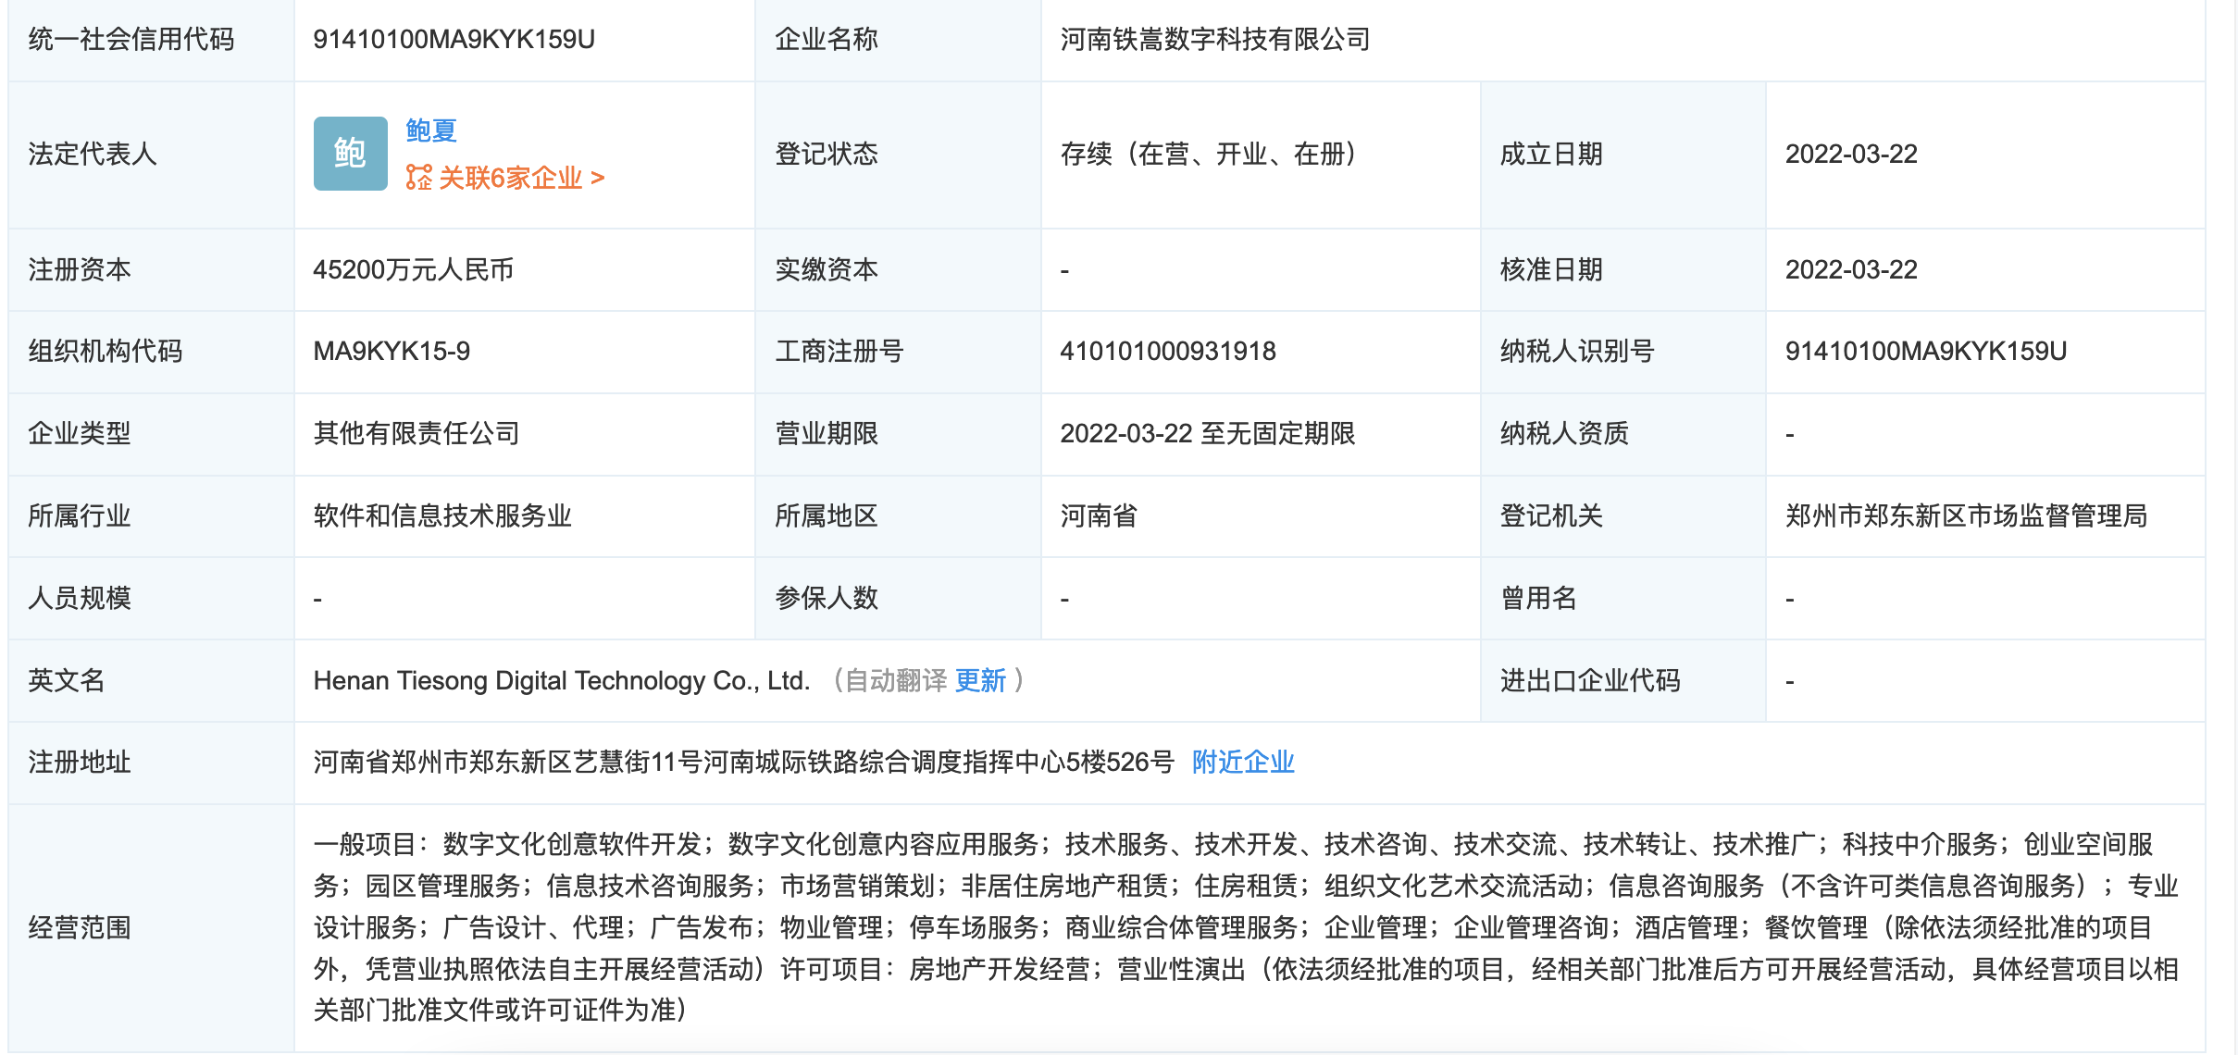The image size is (2238, 1055).
Task: Select enterprise type 其他有限责任公司
Action: coord(416,433)
